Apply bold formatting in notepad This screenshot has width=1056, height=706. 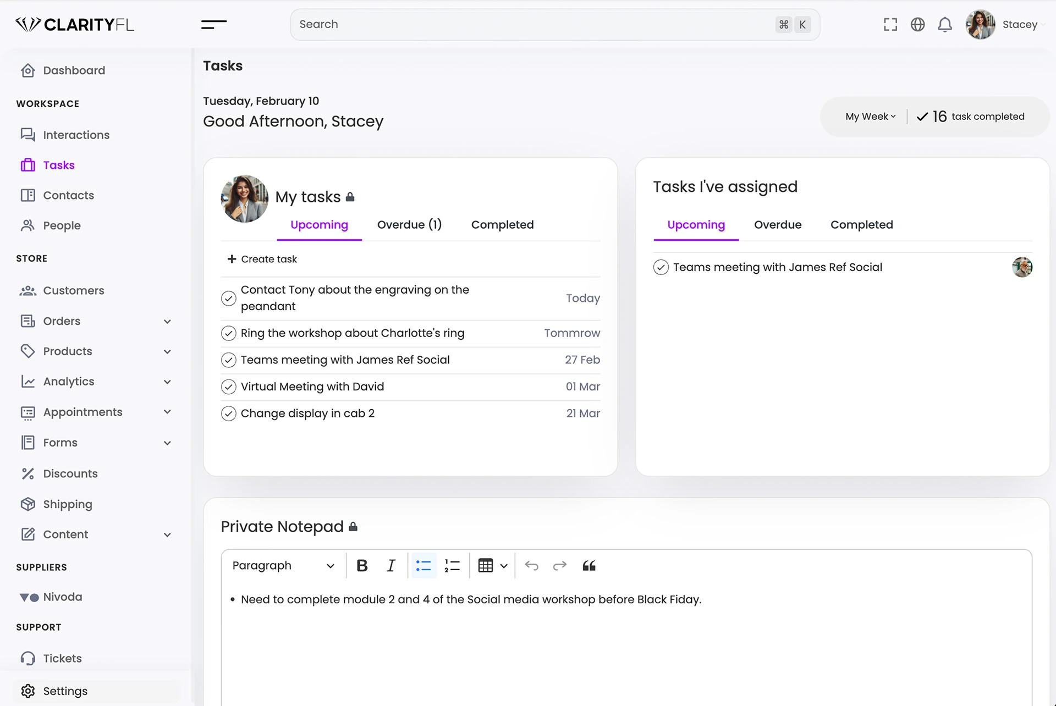362,566
